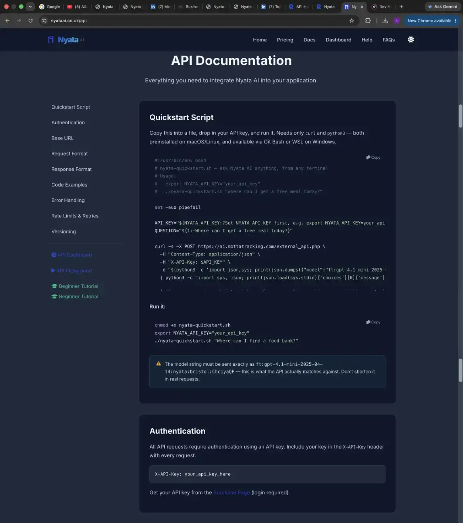The image size is (463, 523).
Task: Jump to Base URL in sidebar
Action: pyautogui.click(x=62, y=138)
